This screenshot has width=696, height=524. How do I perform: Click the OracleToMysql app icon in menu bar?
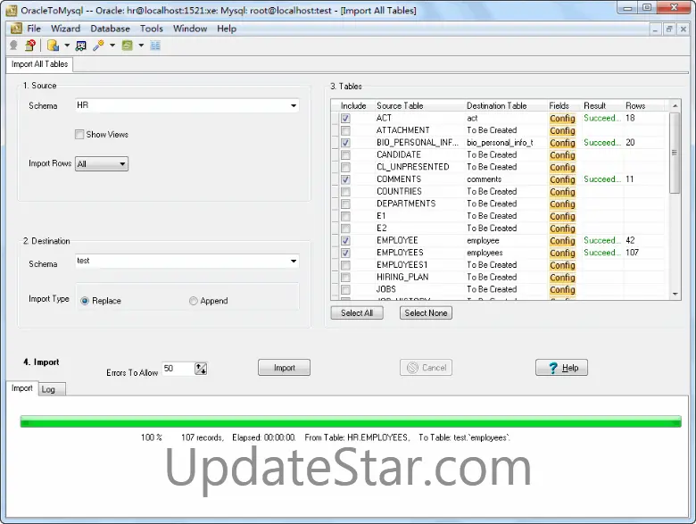[x=16, y=29]
